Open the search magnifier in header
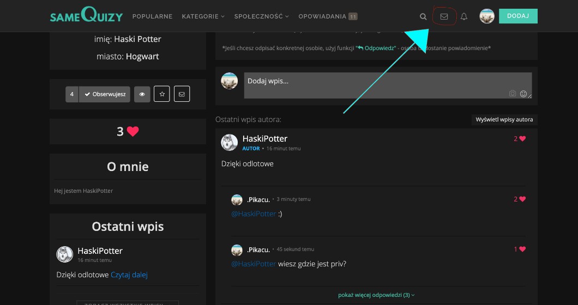 pos(423,16)
